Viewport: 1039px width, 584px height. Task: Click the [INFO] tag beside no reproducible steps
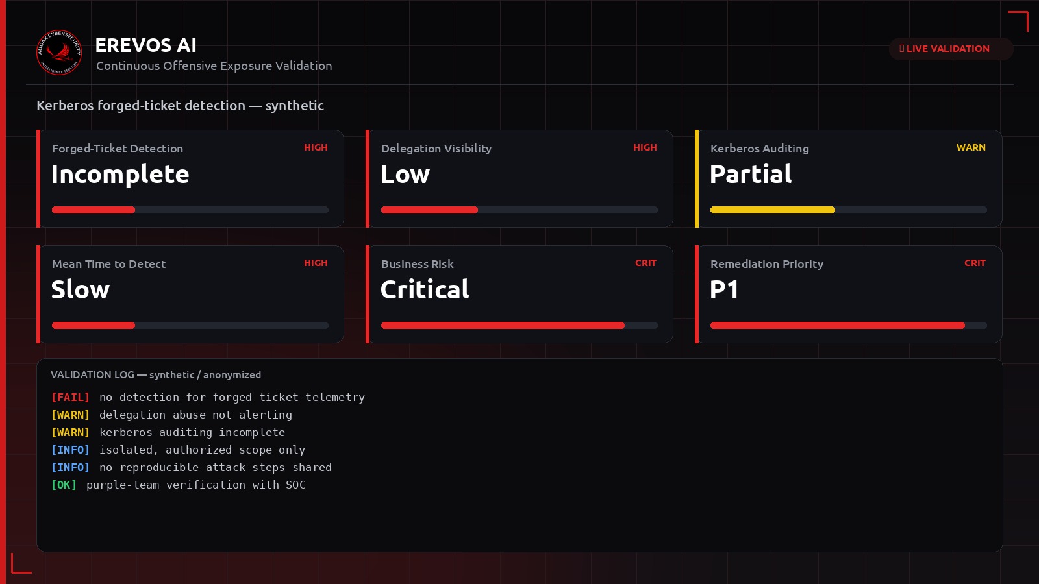(70, 467)
